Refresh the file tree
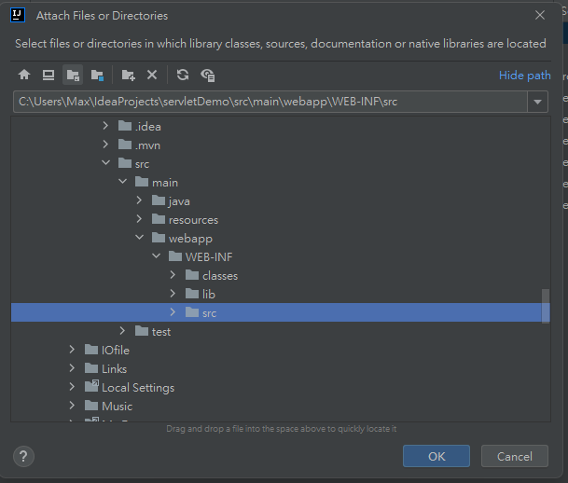The image size is (568, 483). pyautogui.click(x=183, y=75)
